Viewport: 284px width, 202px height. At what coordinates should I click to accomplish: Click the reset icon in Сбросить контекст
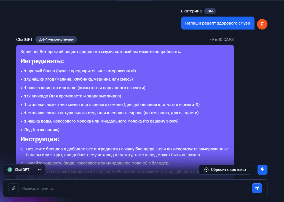click(x=206, y=169)
